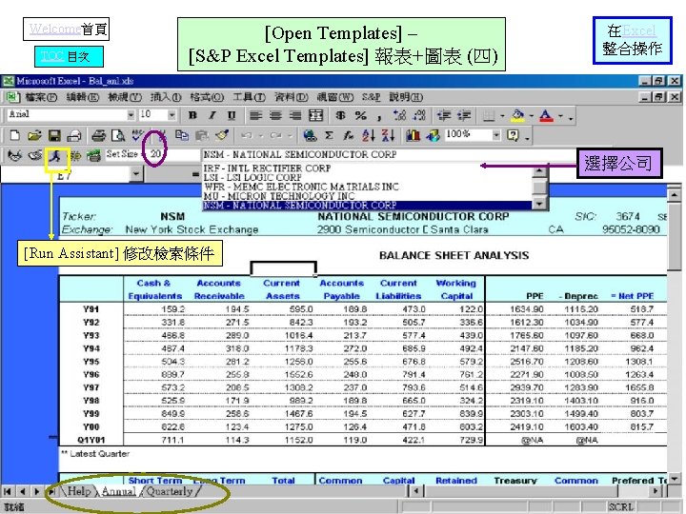This screenshot has width=686, height=514.
Task: Open the 檔案(F) File menu
Action: [x=41, y=97]
